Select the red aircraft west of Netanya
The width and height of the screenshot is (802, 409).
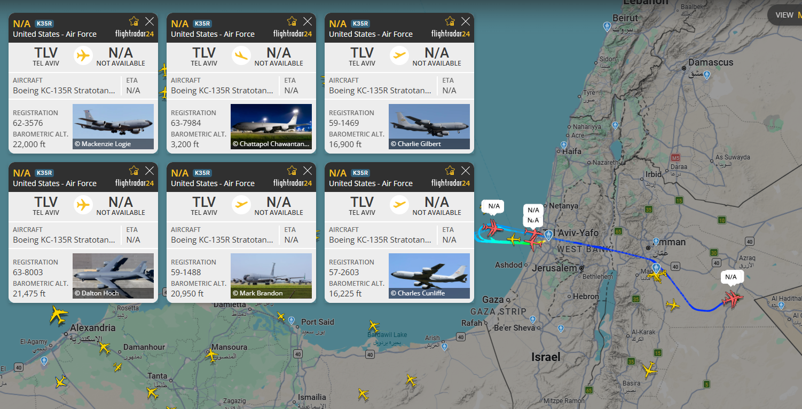(x=492, y=229)
